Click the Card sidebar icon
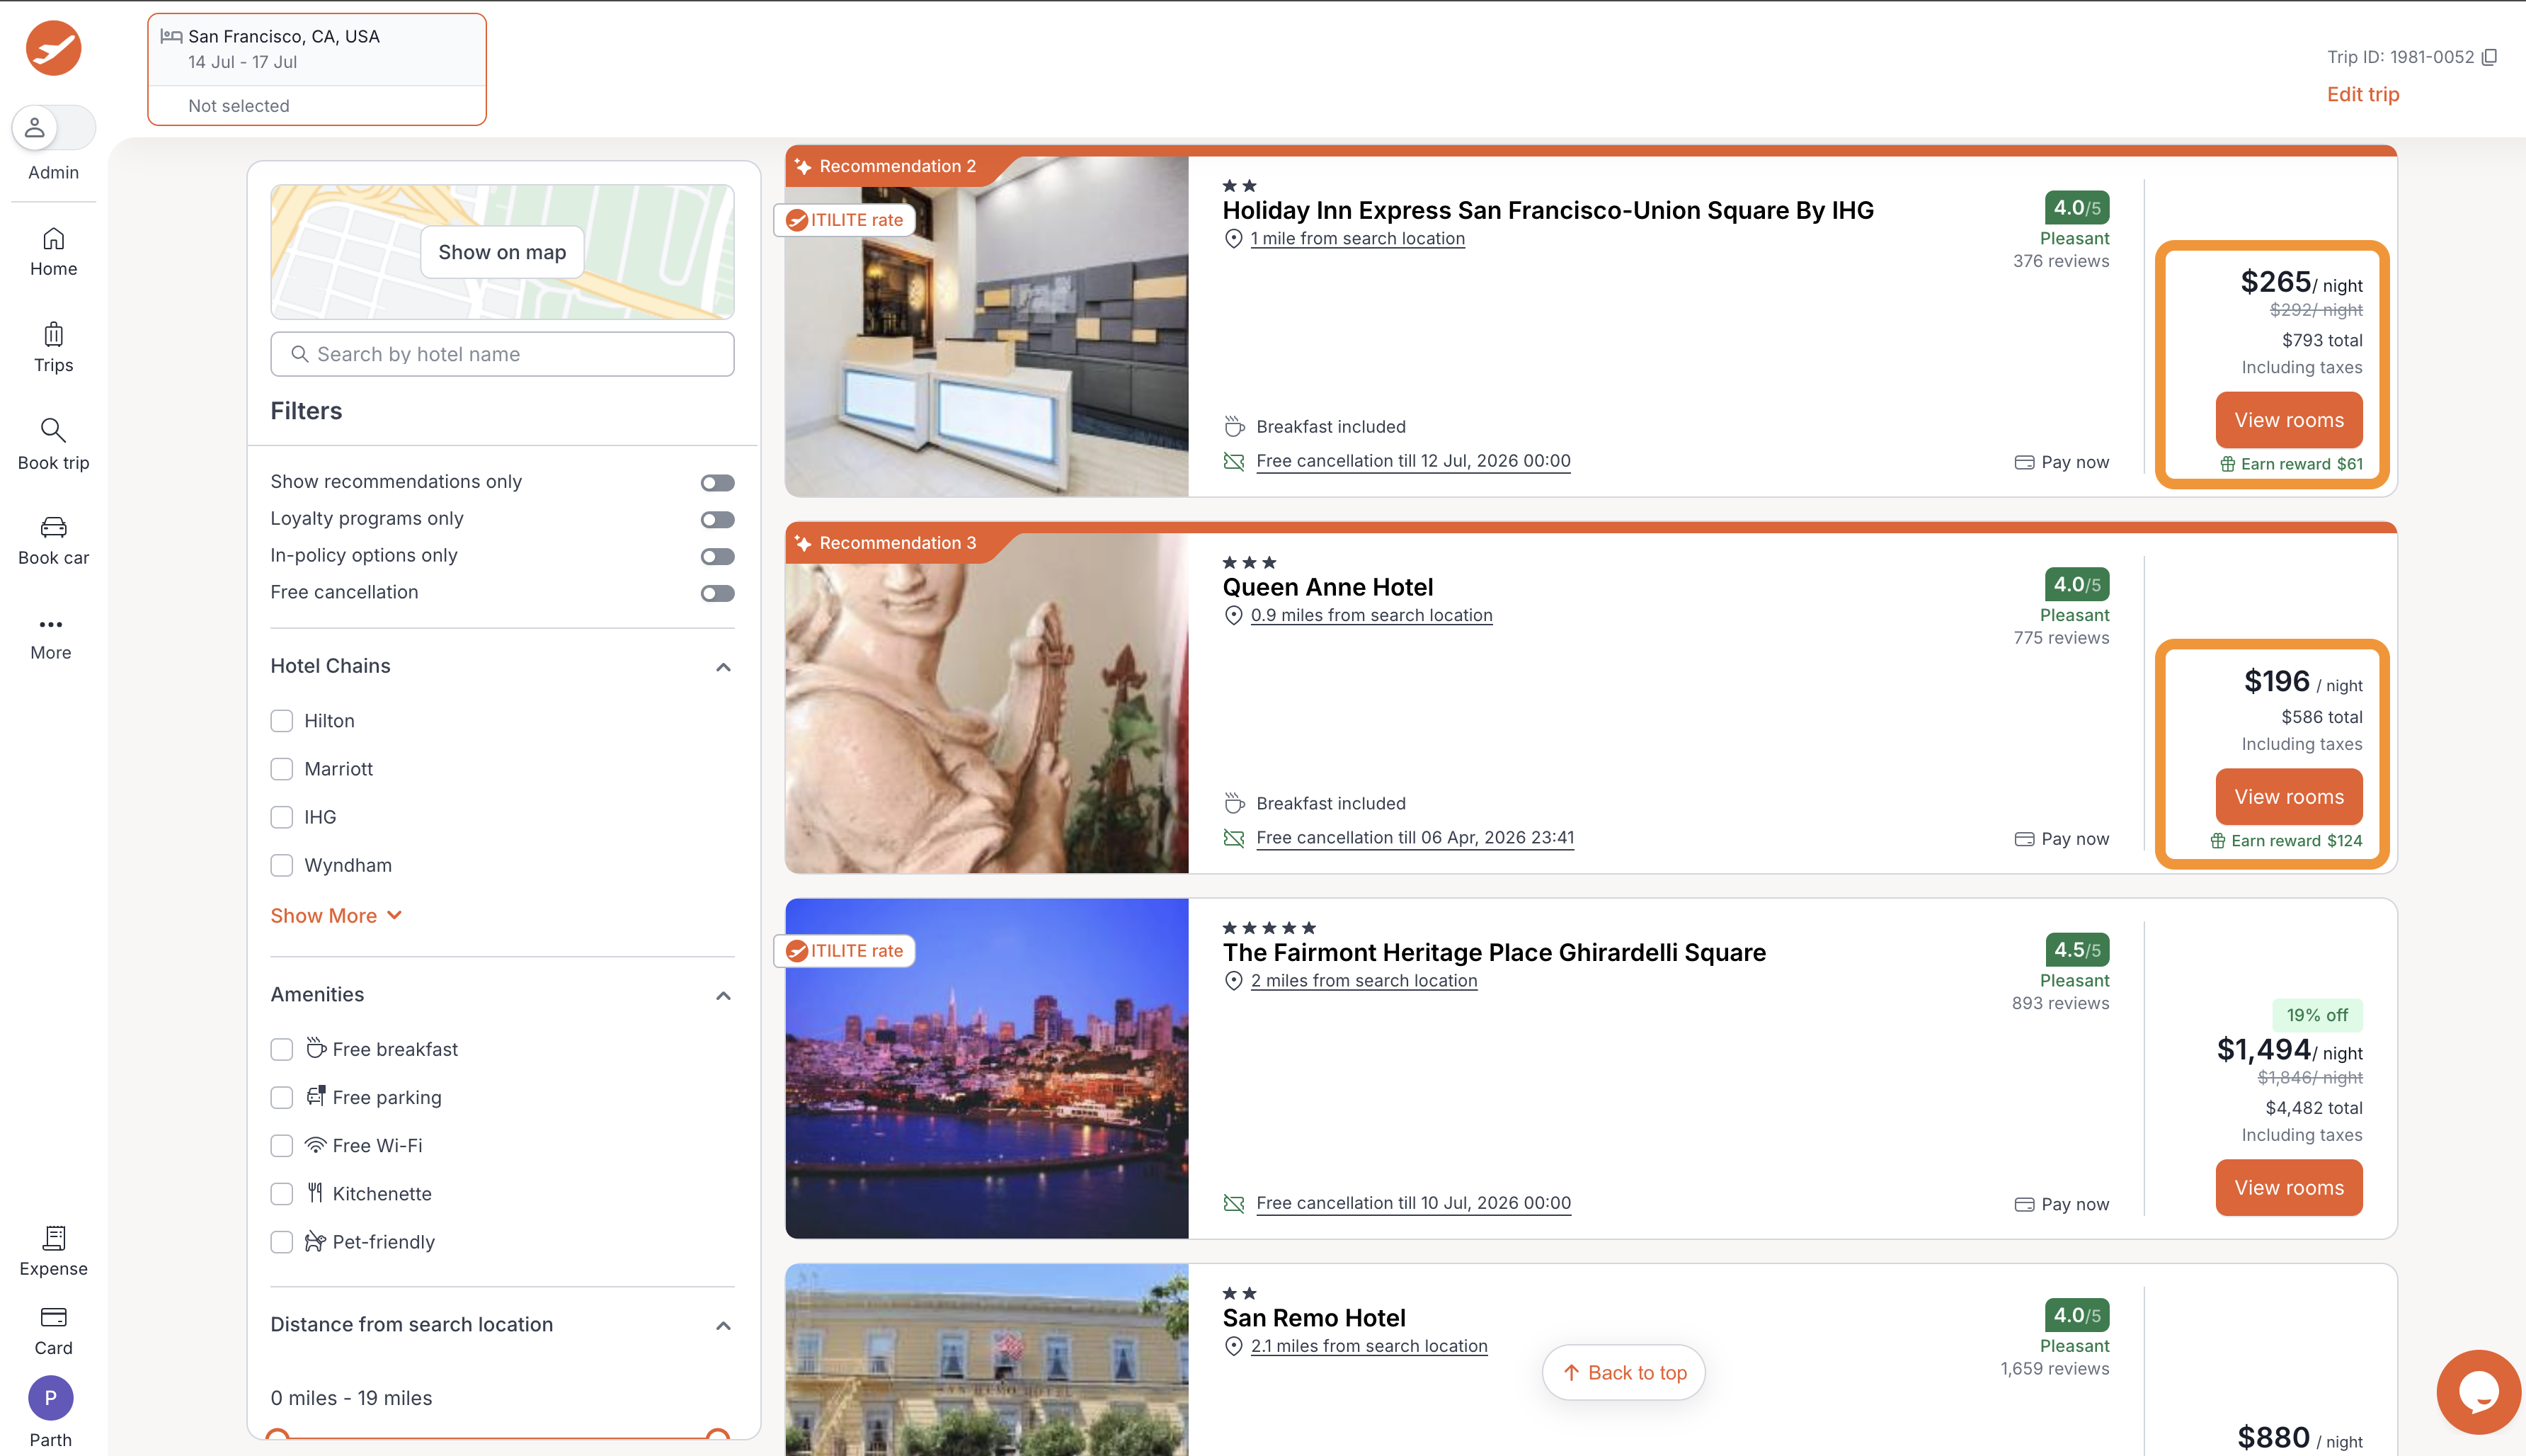 click(53, 1317)
